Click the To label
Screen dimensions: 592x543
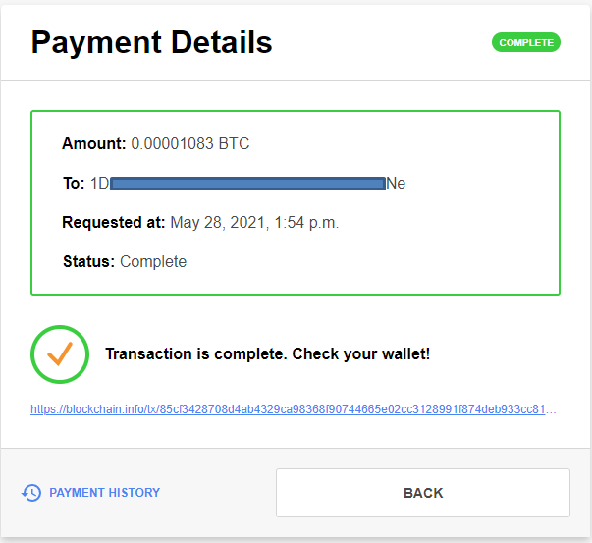coord(74,184)
